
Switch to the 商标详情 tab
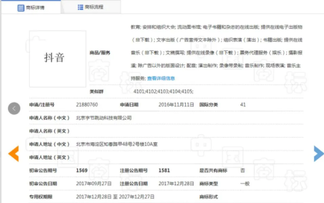[x=31, y=8]
